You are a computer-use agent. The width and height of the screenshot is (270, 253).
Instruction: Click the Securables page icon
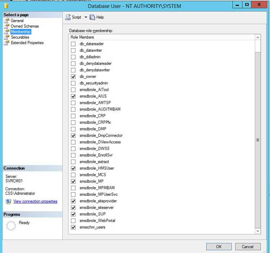point(6,37)
